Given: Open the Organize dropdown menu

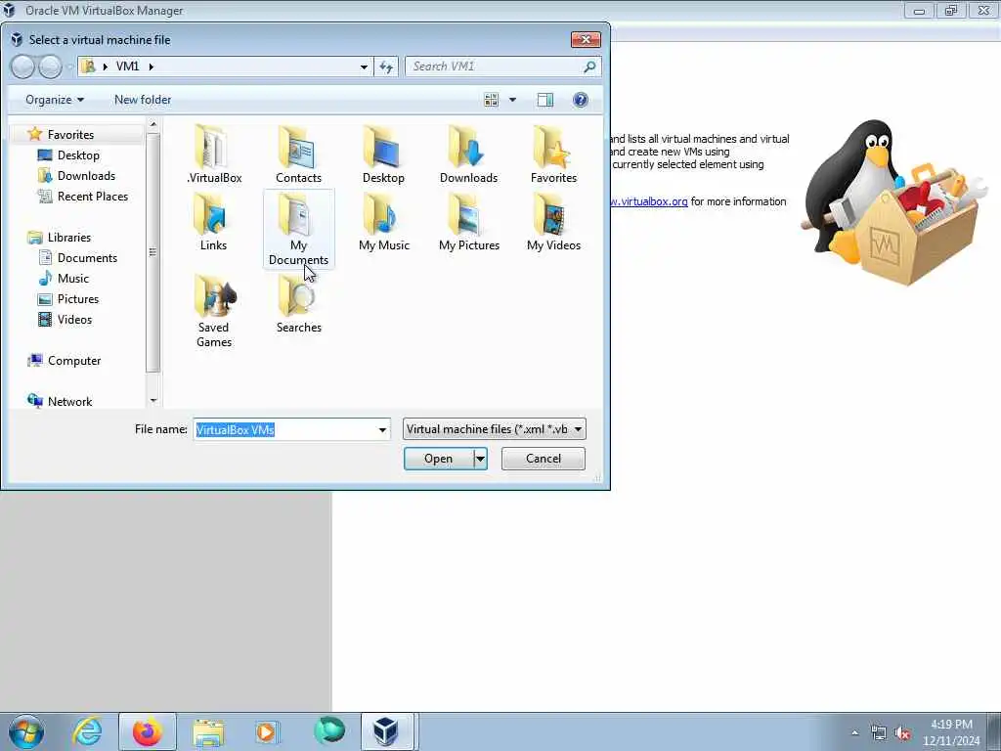Looking at the screenshot, I should pos(55,100).
